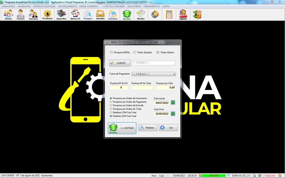
Task: Click the FpqSystem status bar label
Action: [270, 176]
